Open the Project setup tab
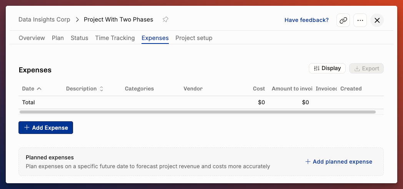This screenshot has width=403, height=189. [x=194, y=38]
